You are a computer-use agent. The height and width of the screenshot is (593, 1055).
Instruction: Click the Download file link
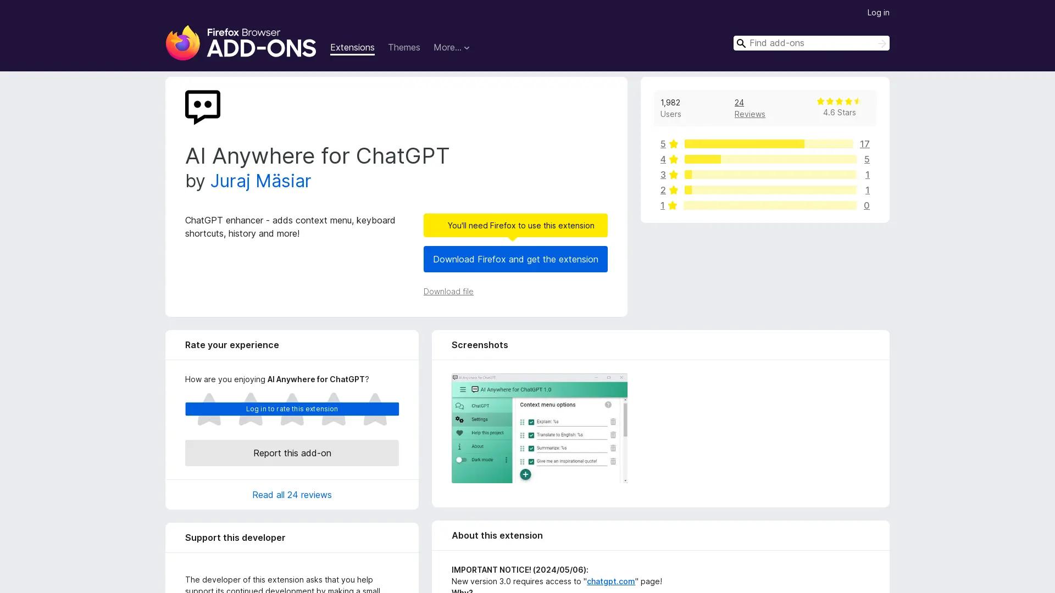click(x=448, y=292)
